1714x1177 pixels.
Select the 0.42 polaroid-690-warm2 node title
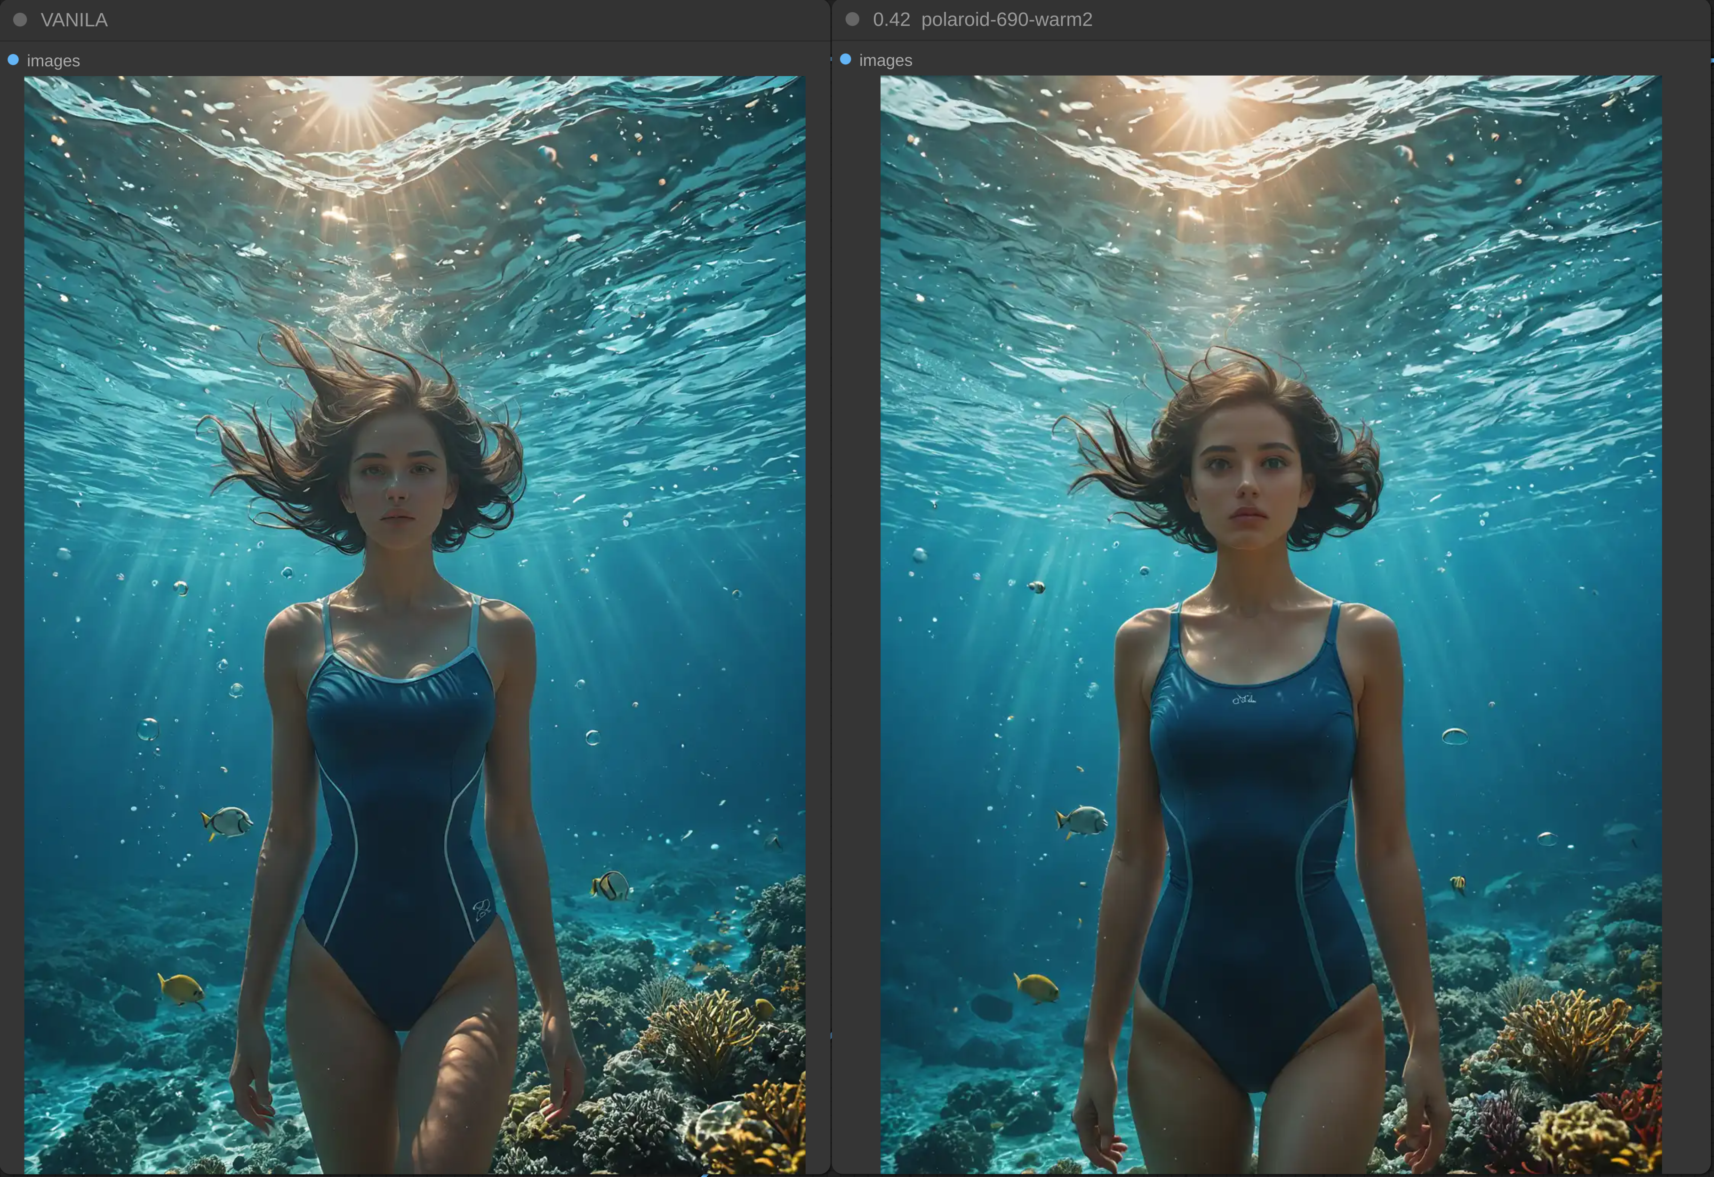tap(982, 19)
